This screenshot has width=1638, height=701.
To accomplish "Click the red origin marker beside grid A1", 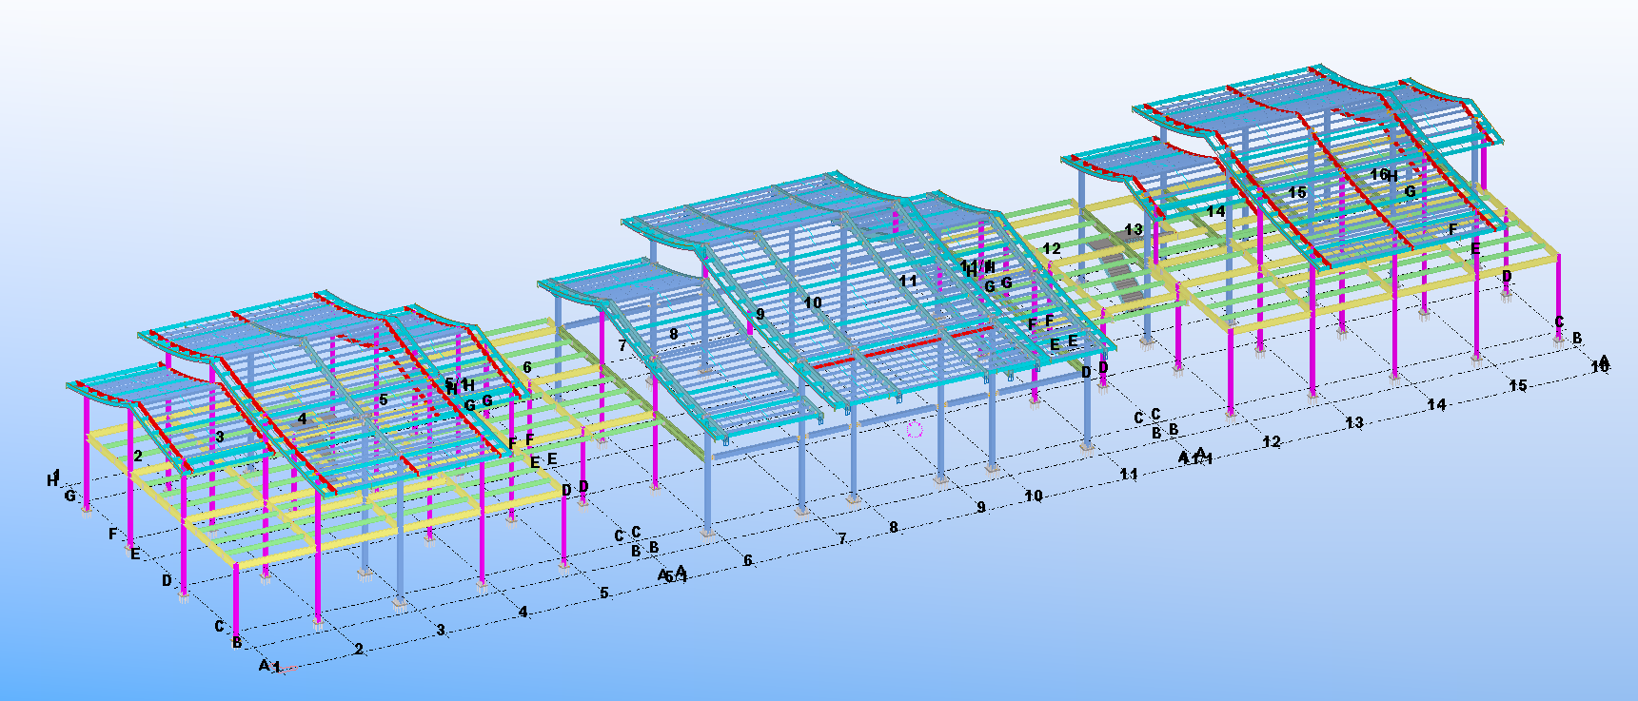I will tap(292, 669).
